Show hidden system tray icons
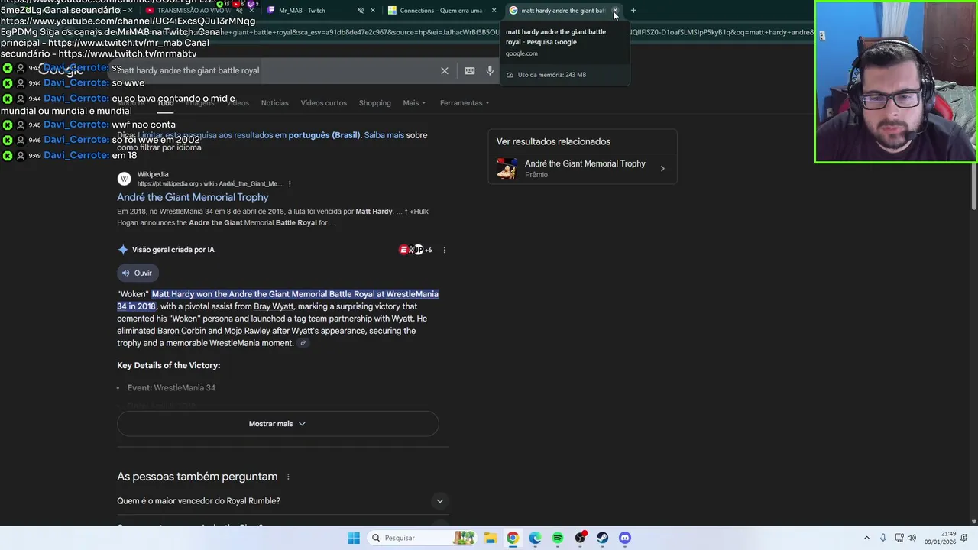978x550 pixels. 866,538
